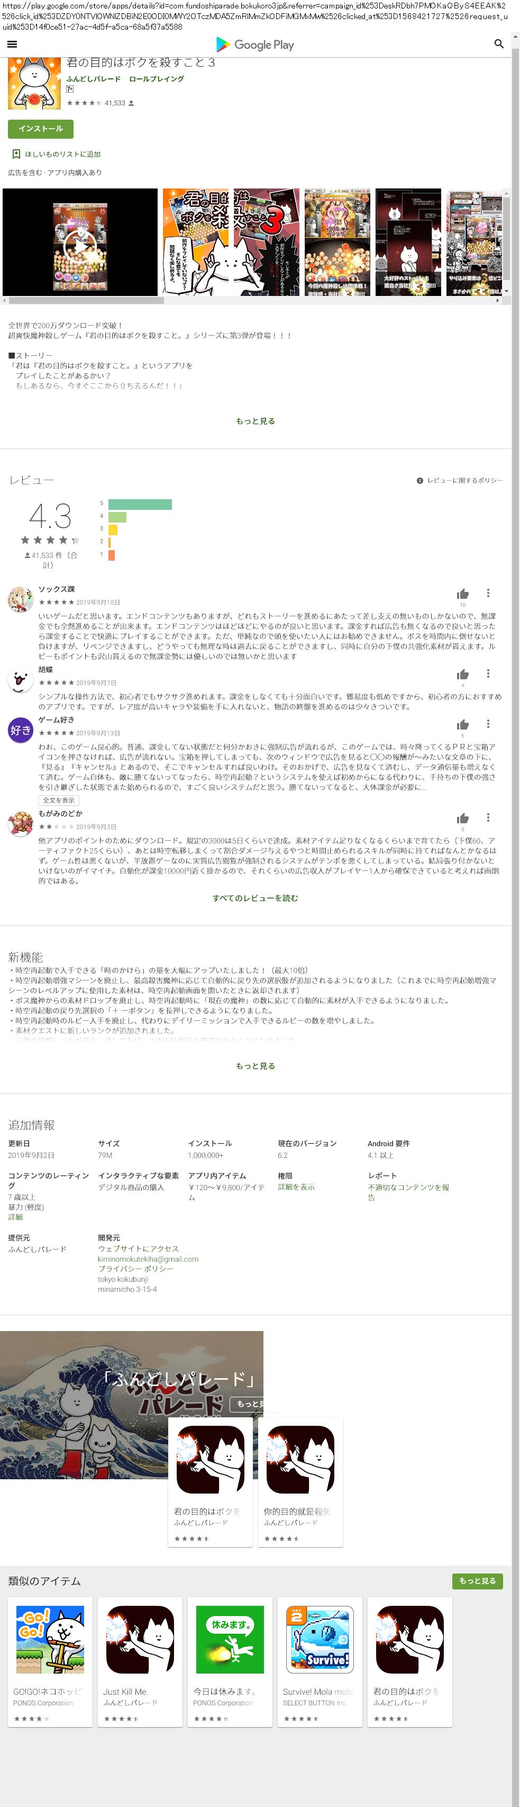This screenshot has width=520, height=1807.
Task: Click the 1-star rating bar
Action: (x=112, y=555)
